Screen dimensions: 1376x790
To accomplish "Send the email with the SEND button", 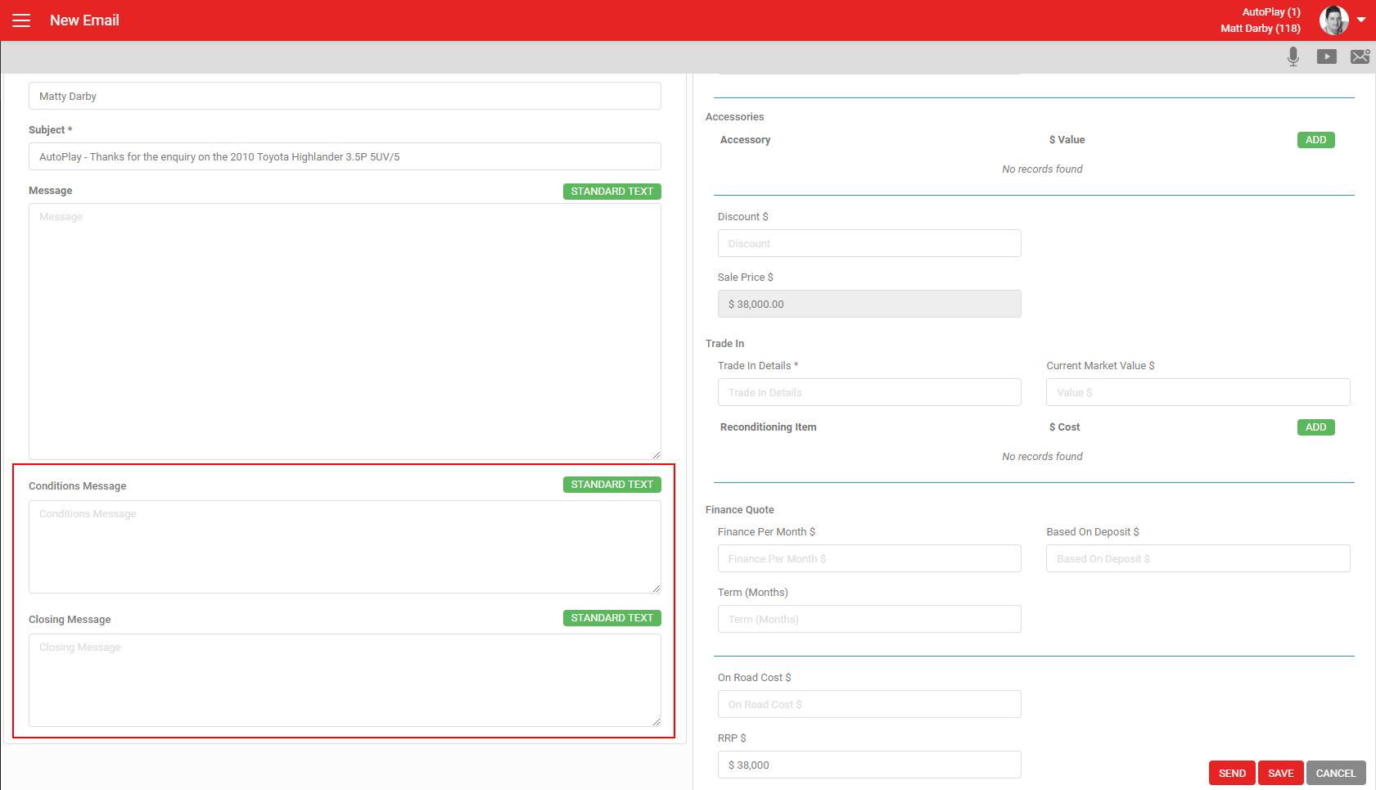I will [1232, 773].
